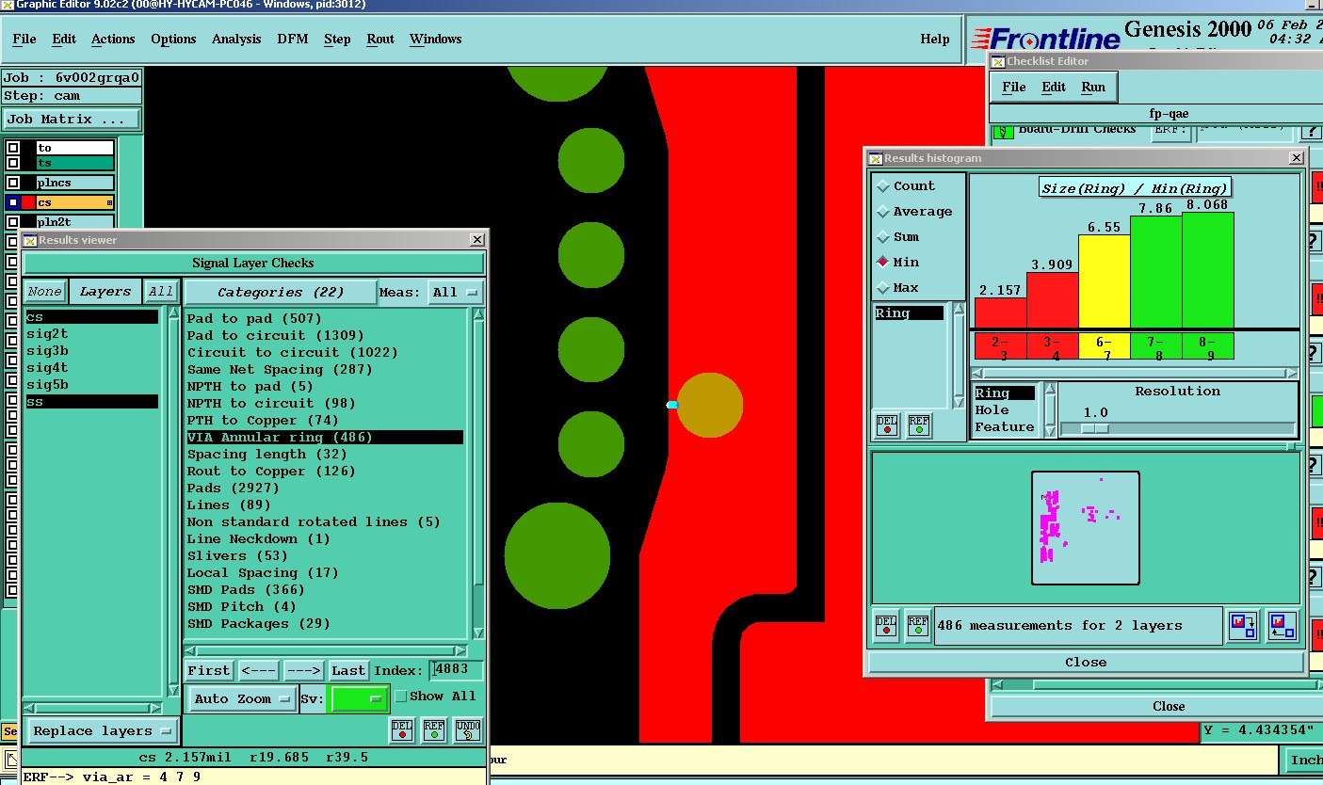Click the DEL icon under the Ring list
The width and height of the screenshot is (1323, 785).
886,426
